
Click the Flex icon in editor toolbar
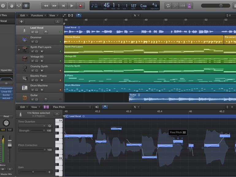coord(46,107)
